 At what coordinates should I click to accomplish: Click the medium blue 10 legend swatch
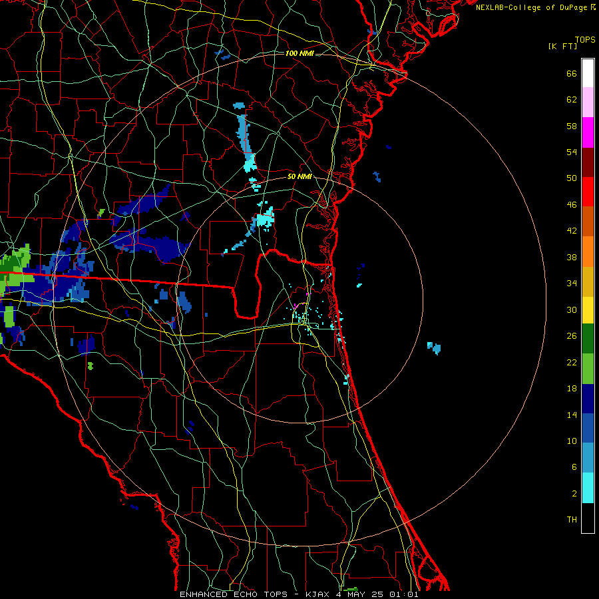588,428
